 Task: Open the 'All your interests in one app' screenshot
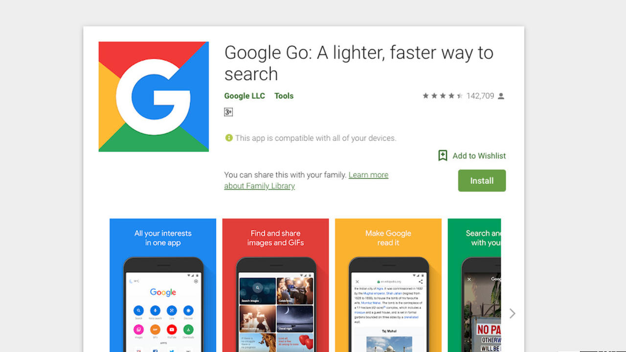163,285
